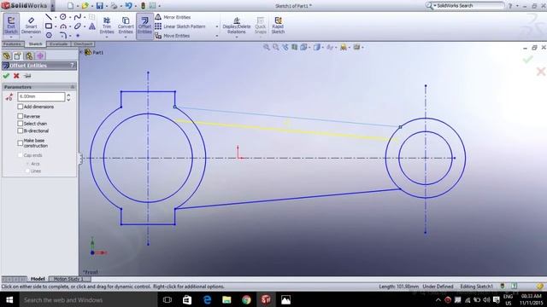Open the Smart Dimension dropdown arrow
This screenshot has height=307, width=547.
tap(31, 37)
